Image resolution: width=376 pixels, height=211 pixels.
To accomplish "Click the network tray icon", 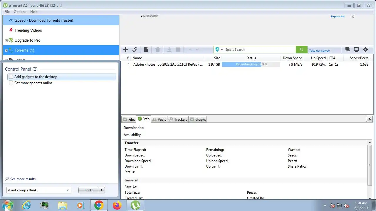I will (339, 205).
